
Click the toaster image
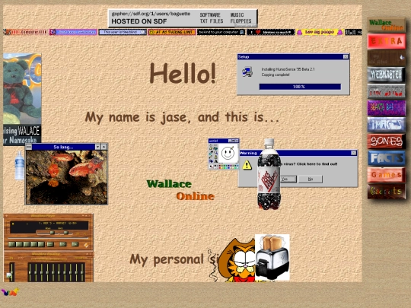[272, 258]
